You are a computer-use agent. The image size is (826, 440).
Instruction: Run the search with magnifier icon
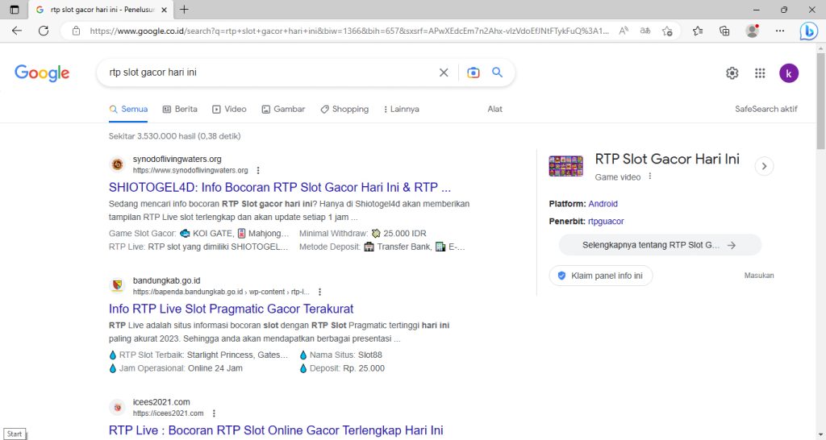click(x=497, y=73)
